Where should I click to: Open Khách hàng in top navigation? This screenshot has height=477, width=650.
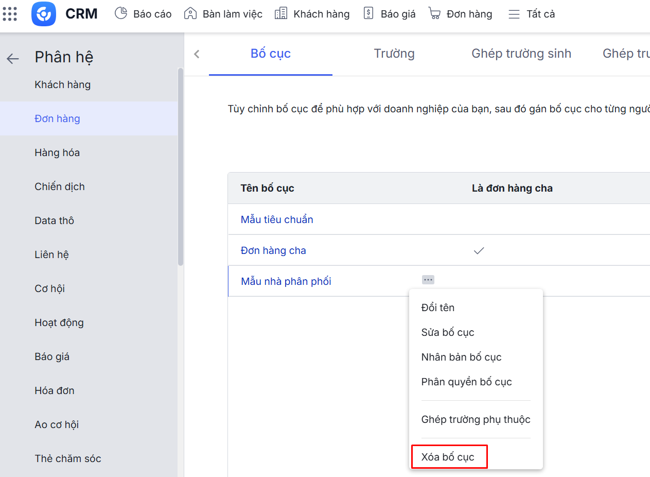pyautogui.click(x=312, y=14)
